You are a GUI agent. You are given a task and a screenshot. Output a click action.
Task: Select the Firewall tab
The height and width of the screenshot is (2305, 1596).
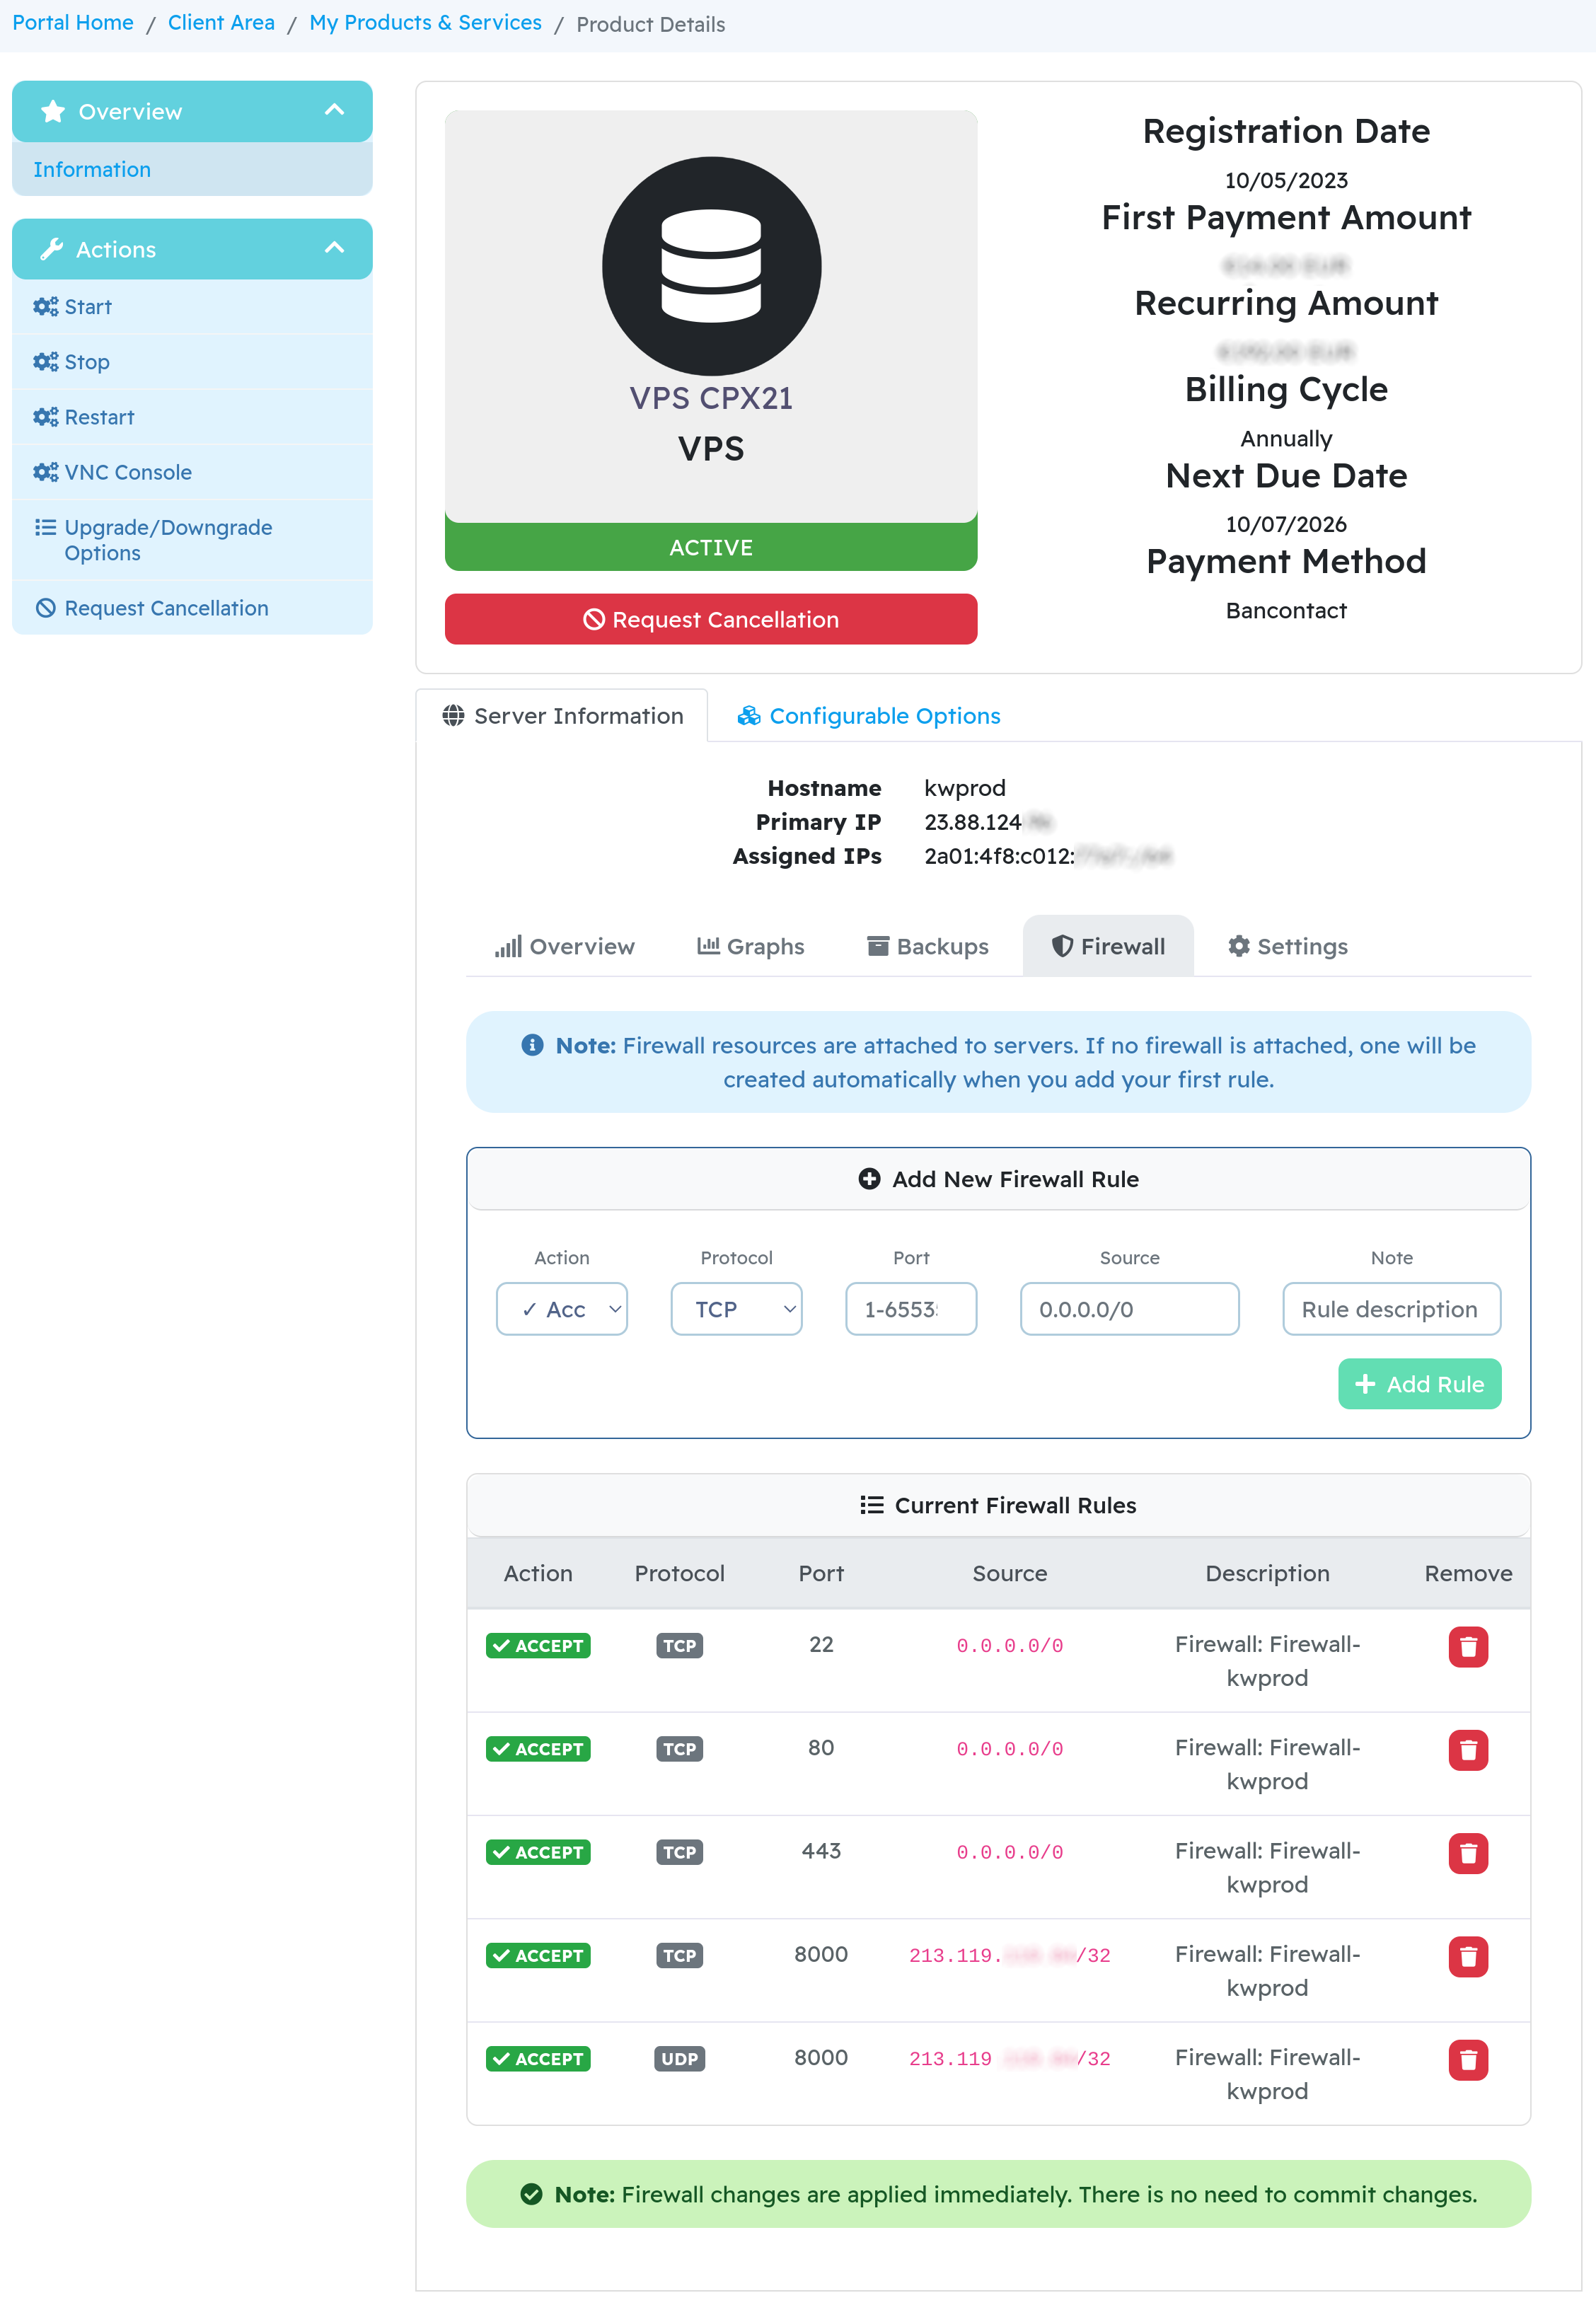click(1108, 946)
